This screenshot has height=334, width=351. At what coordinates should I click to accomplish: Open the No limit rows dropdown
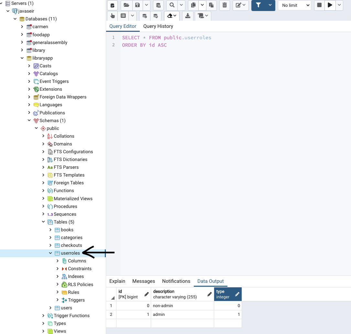pos(294,5)
